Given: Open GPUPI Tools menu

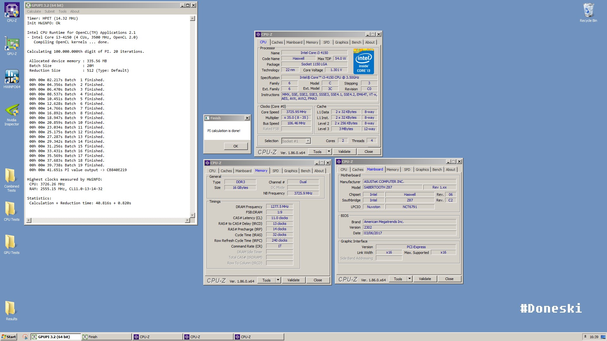Looking at the screenshot, I should (x=63, y=11).
